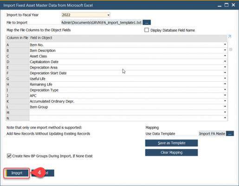Click the File to Import path field

click(102, 22)
